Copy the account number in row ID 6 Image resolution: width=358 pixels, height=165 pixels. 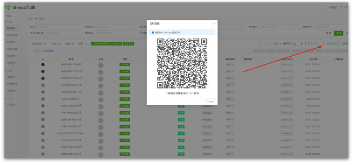(79, 99)
